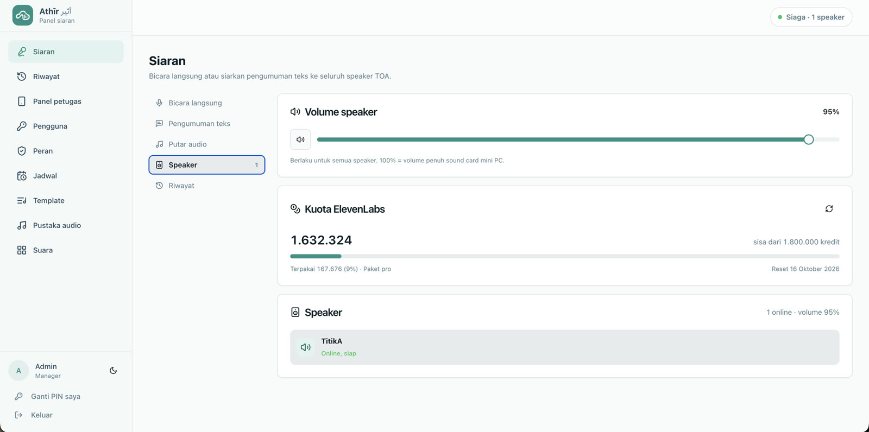
Task: Select the Speaker tab
Action: coord(207,165)
